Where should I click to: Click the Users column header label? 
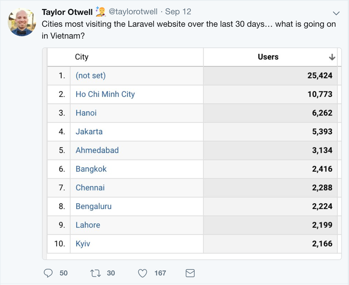pos(268,57)
